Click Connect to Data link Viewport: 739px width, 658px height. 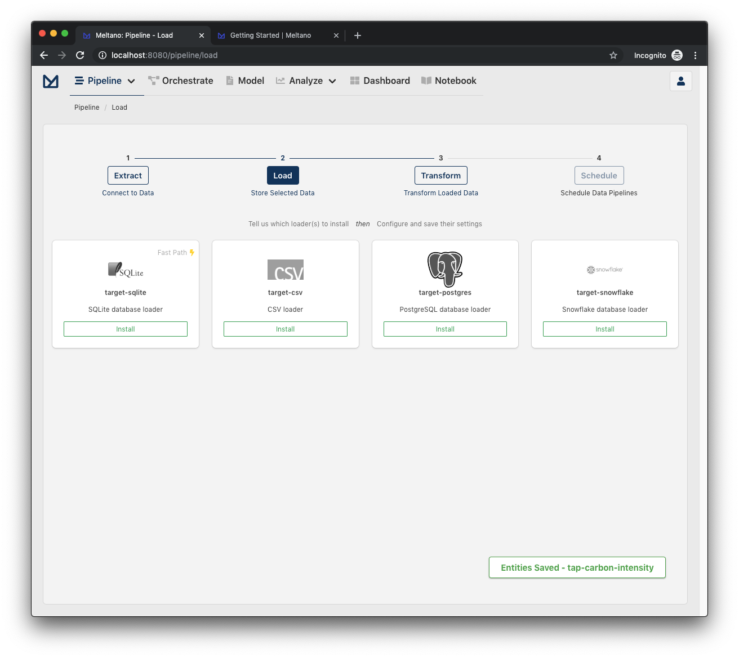(x=128, y=193)
